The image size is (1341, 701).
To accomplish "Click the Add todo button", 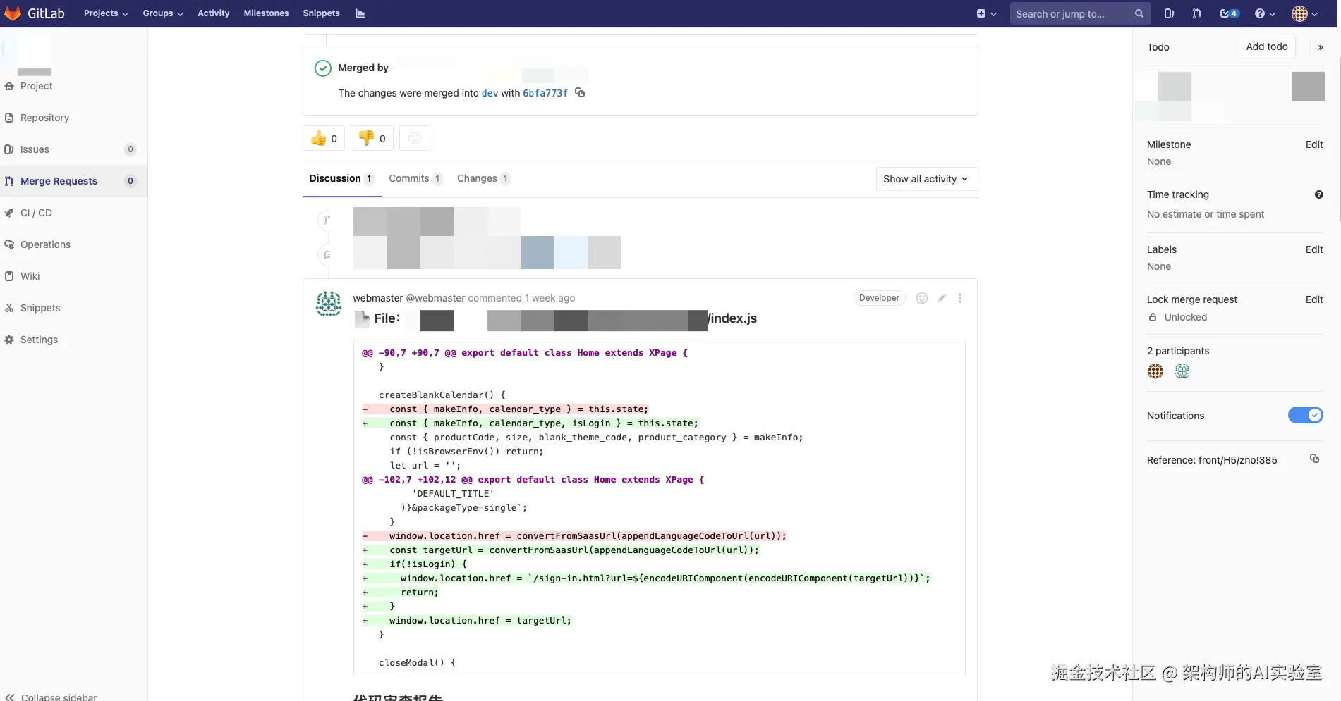I will coord(1266,46).
